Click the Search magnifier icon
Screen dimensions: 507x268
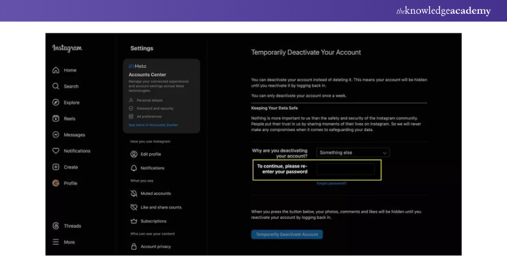[x=56, y=86]
